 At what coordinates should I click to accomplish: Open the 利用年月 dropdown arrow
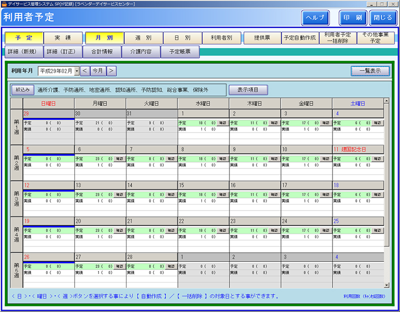[76, 71]
